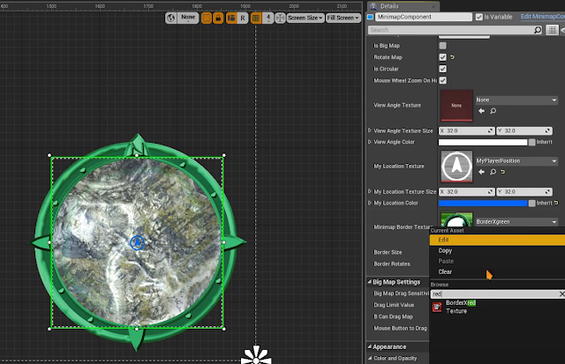565x364 pixels.
Task: Click the View Angle Texture None thumbnail
Action: click(x=456, y=106)
